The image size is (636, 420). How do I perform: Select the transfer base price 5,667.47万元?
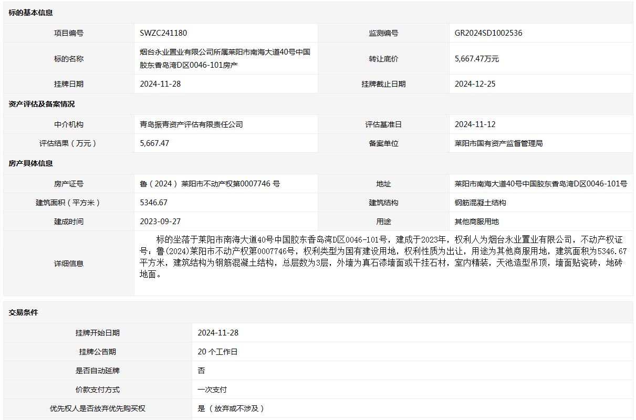(477, 59)
